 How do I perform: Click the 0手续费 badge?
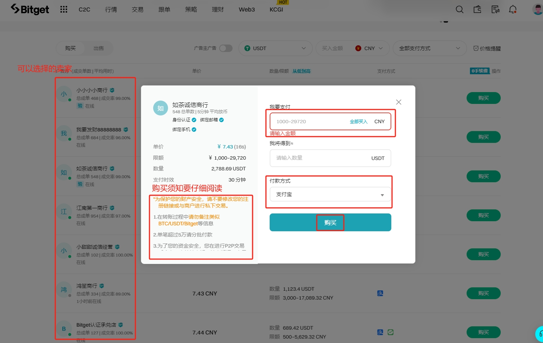click(x=480, y=71)
